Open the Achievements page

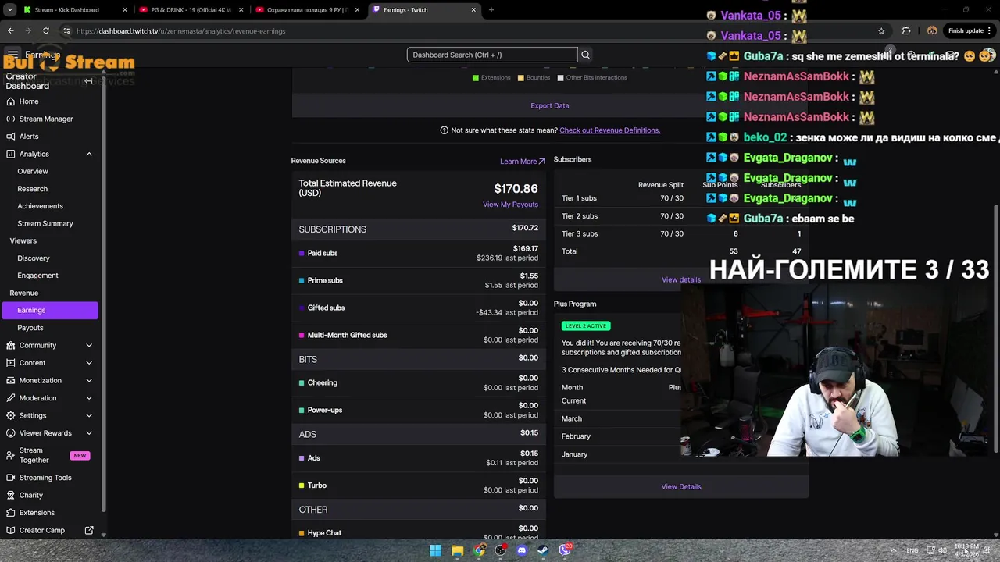40,206
